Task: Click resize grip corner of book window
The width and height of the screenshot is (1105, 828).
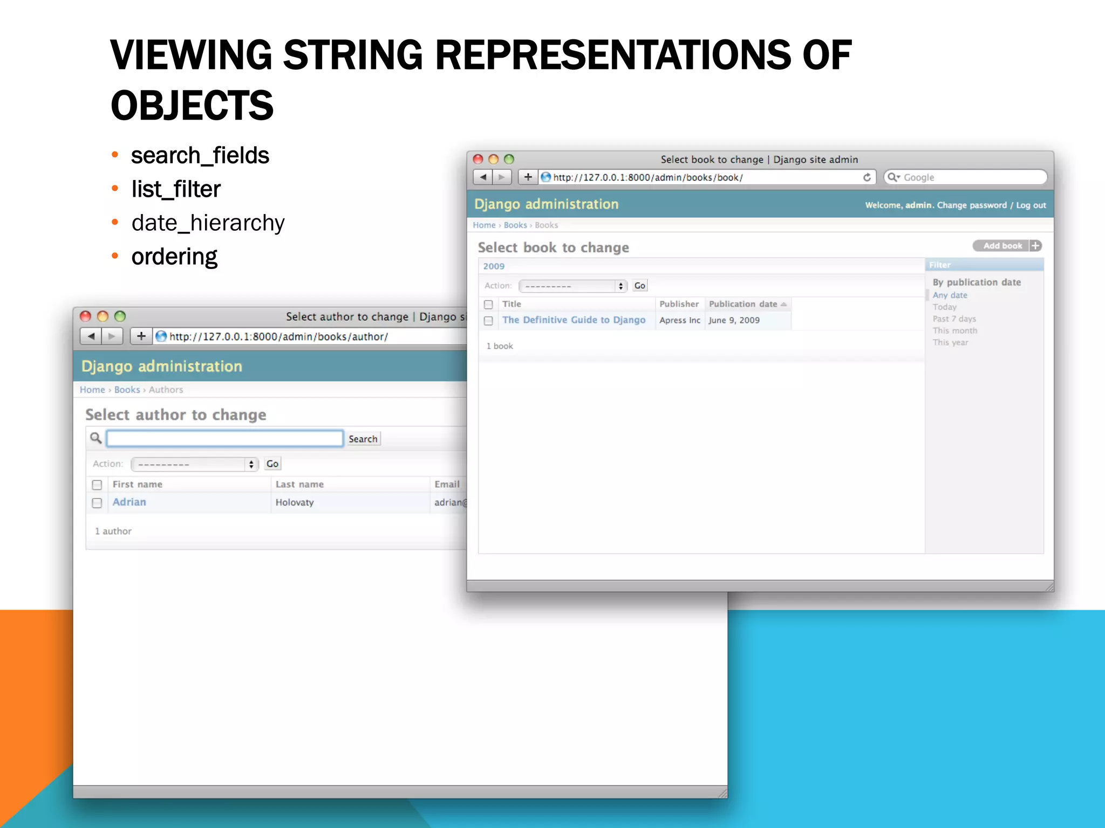Action: (x=1049, y=587)
